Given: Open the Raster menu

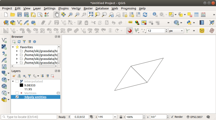Looking at the screenshot, I should pyautogui.click(x=88, y=8).
